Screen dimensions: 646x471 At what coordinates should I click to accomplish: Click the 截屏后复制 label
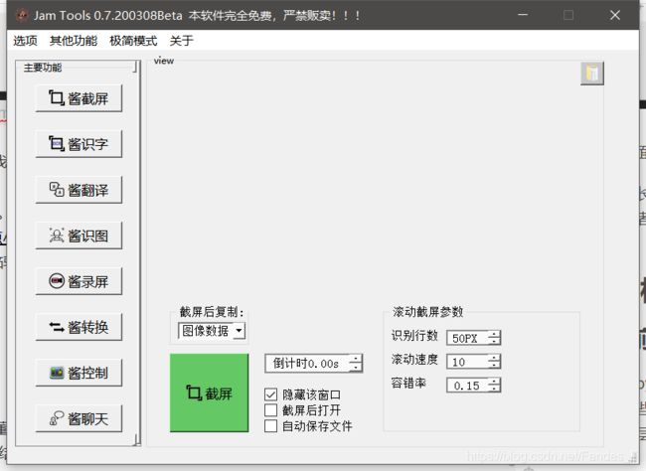click(212, 312)
